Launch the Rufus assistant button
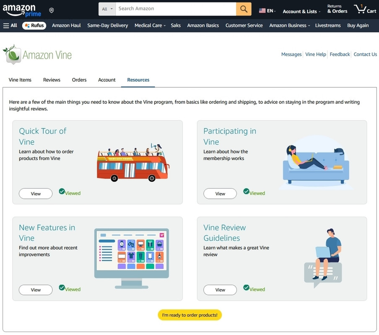This screenshot has height=335, width=379. [x=34, y=26]
